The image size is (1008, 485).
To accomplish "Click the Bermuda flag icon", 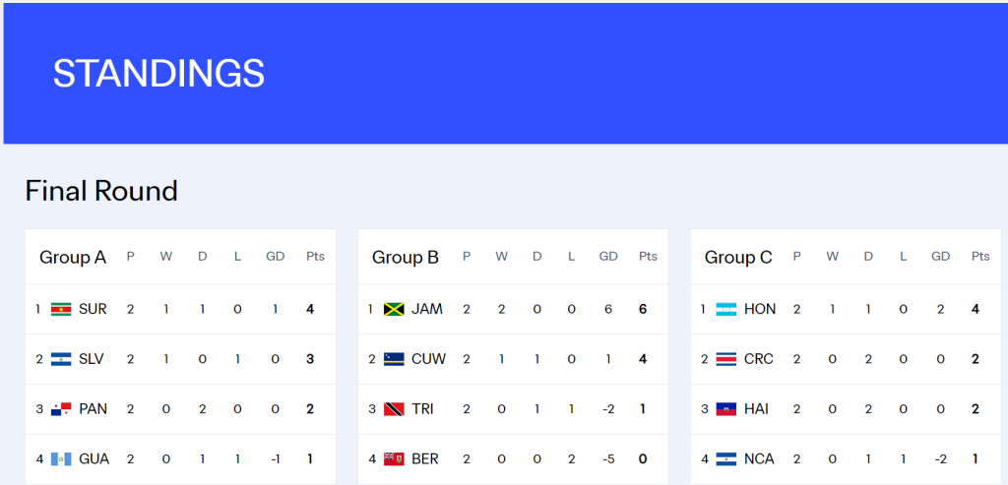I will pyautogui.click(x=394, y=459).
